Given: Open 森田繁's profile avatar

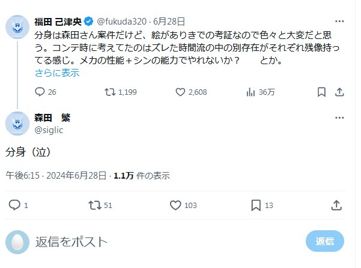Looking at the screenshot, I should tap(17, 124).
